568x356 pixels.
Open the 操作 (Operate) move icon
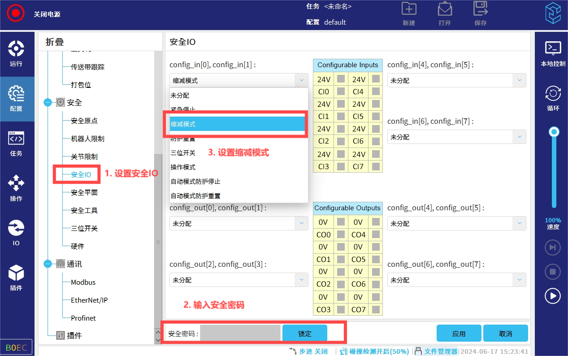(16, 188)
